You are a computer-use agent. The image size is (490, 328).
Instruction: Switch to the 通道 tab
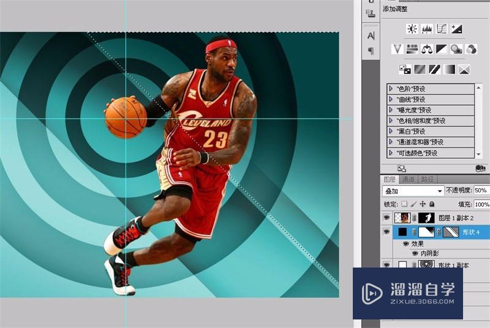click(408, 179)
